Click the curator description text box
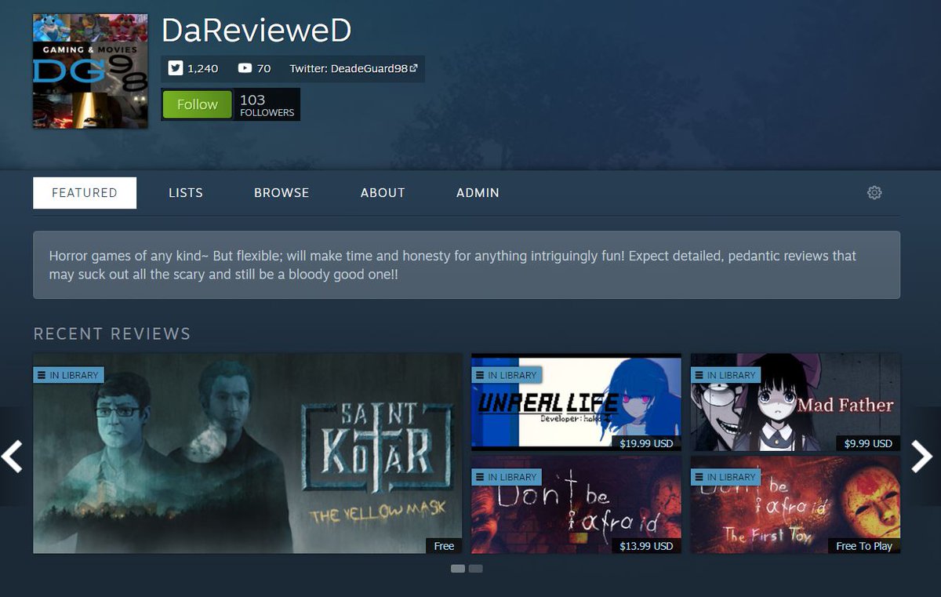The height and width of the screenshot is (597, 941). click(x=467, y=265)
